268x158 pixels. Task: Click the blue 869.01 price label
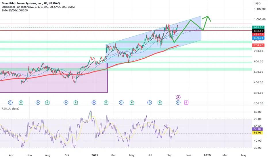pyautogui.click(x=258, y=38)
